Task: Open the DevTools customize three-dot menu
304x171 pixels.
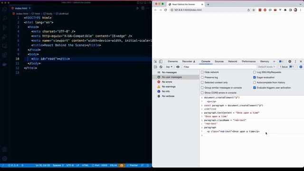Action: pyautogui.click(x=295, y=61)
